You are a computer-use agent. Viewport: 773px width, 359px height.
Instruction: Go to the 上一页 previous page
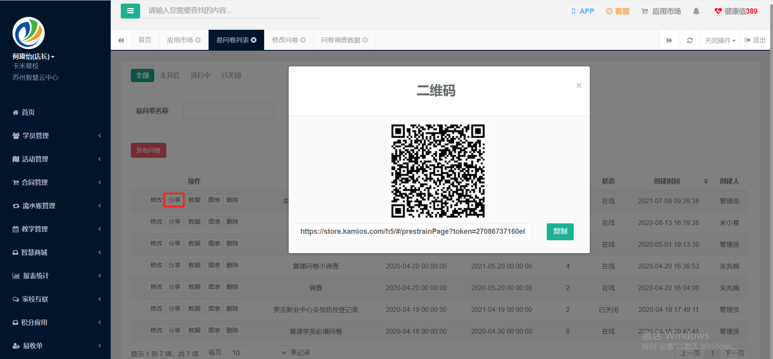[690, 353]
